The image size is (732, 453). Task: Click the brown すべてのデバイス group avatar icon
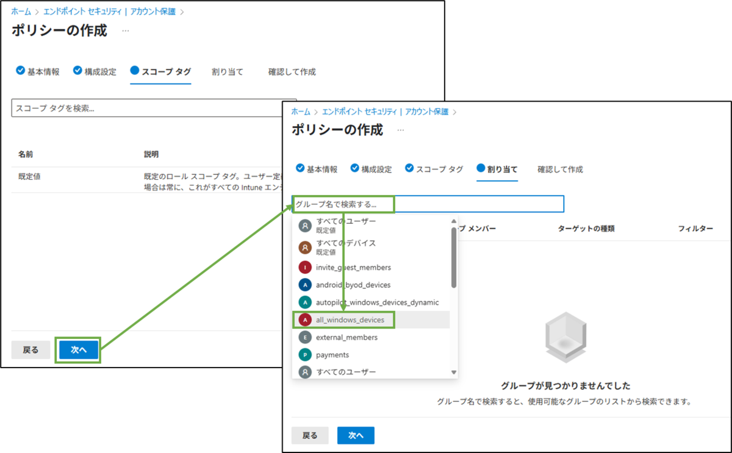305,247
